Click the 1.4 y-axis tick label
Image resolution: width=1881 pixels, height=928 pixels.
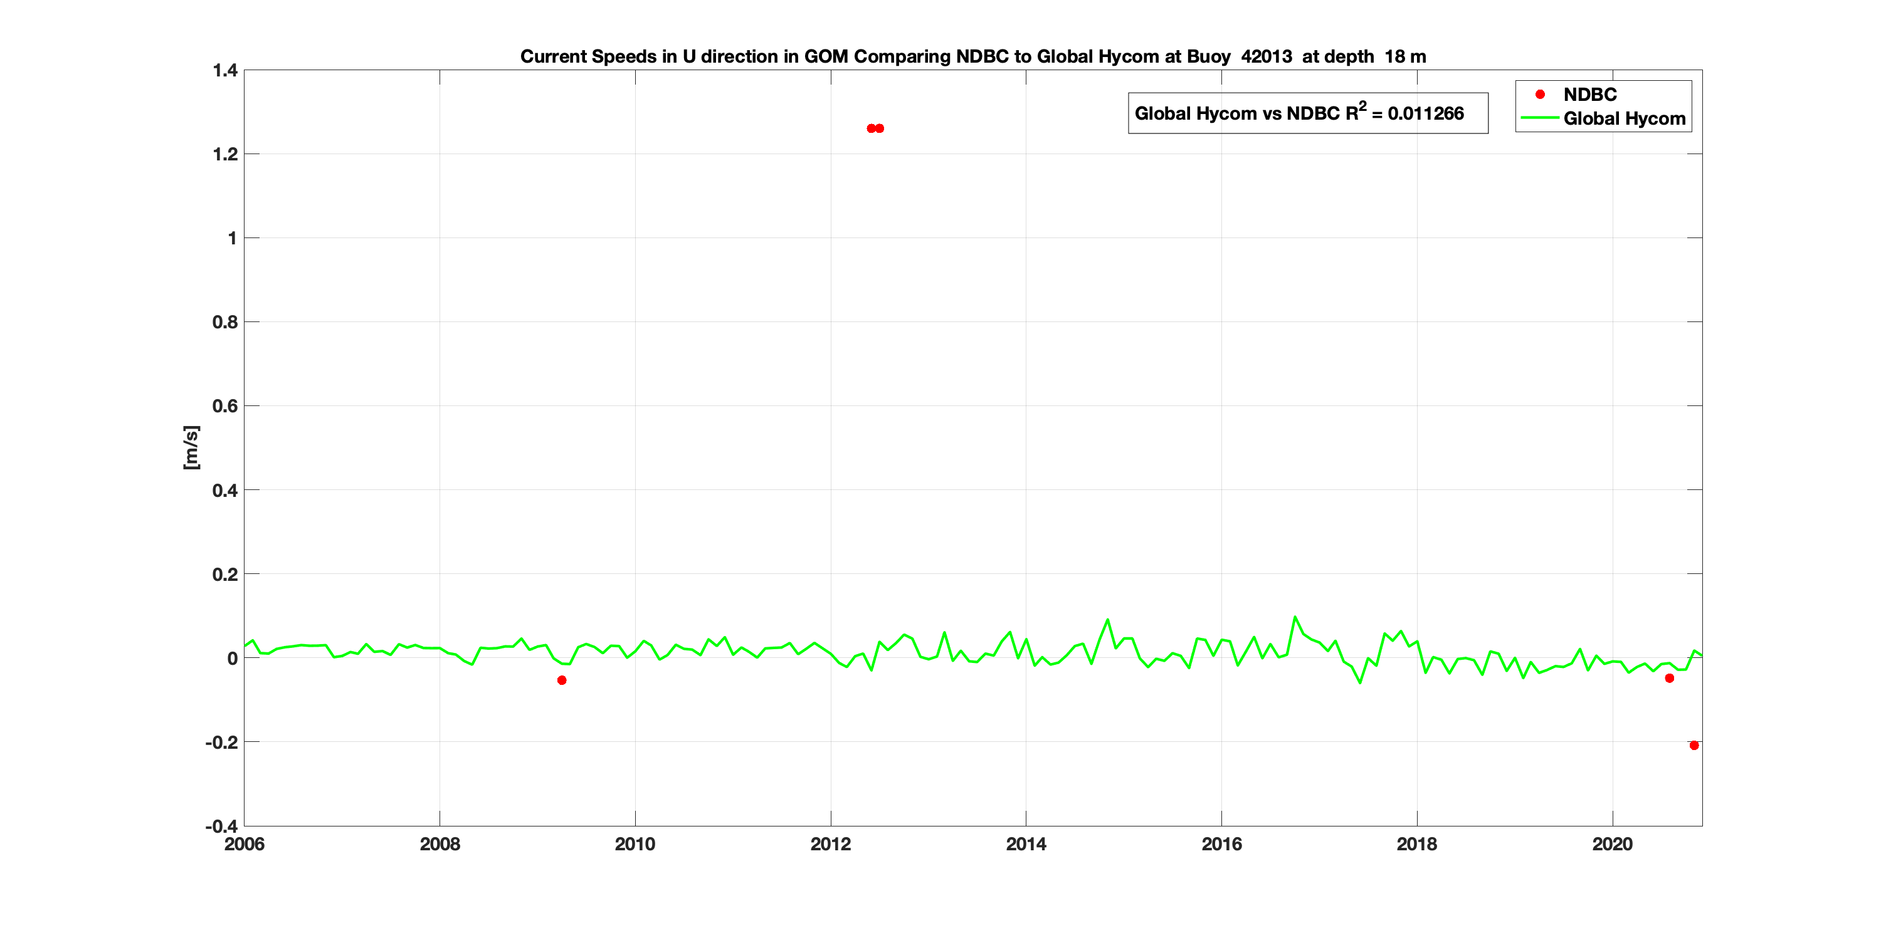coord(225,70)
